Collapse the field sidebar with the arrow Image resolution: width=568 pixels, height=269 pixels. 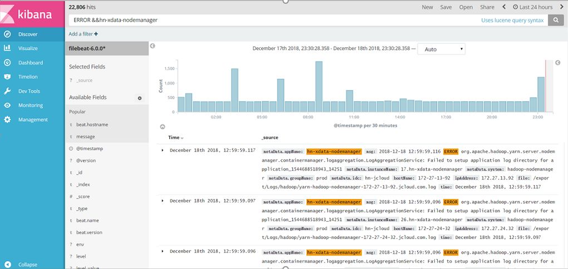(x=153, y=46)
